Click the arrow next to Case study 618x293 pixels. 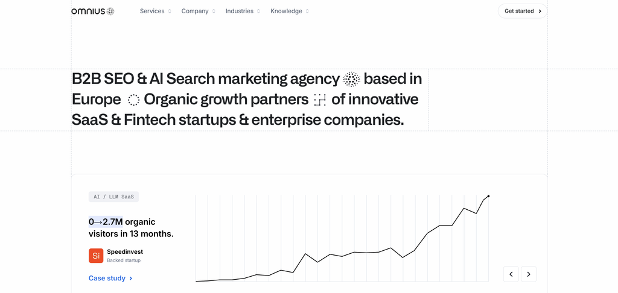[131, 279]
